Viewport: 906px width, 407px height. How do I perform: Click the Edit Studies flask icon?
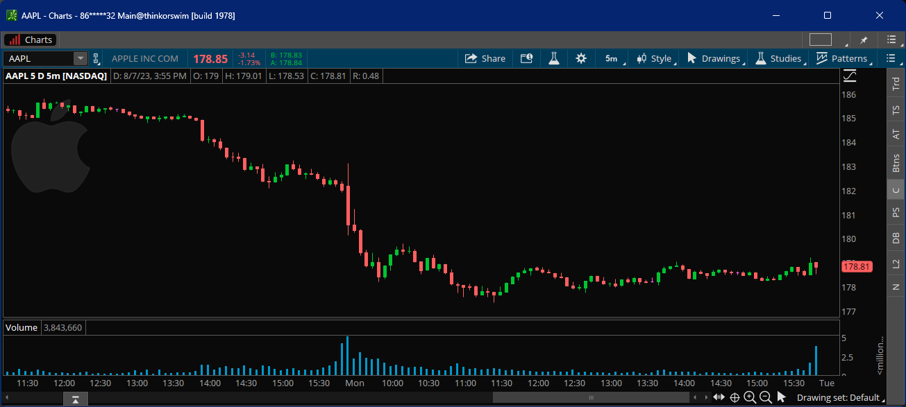coord(553,59)
